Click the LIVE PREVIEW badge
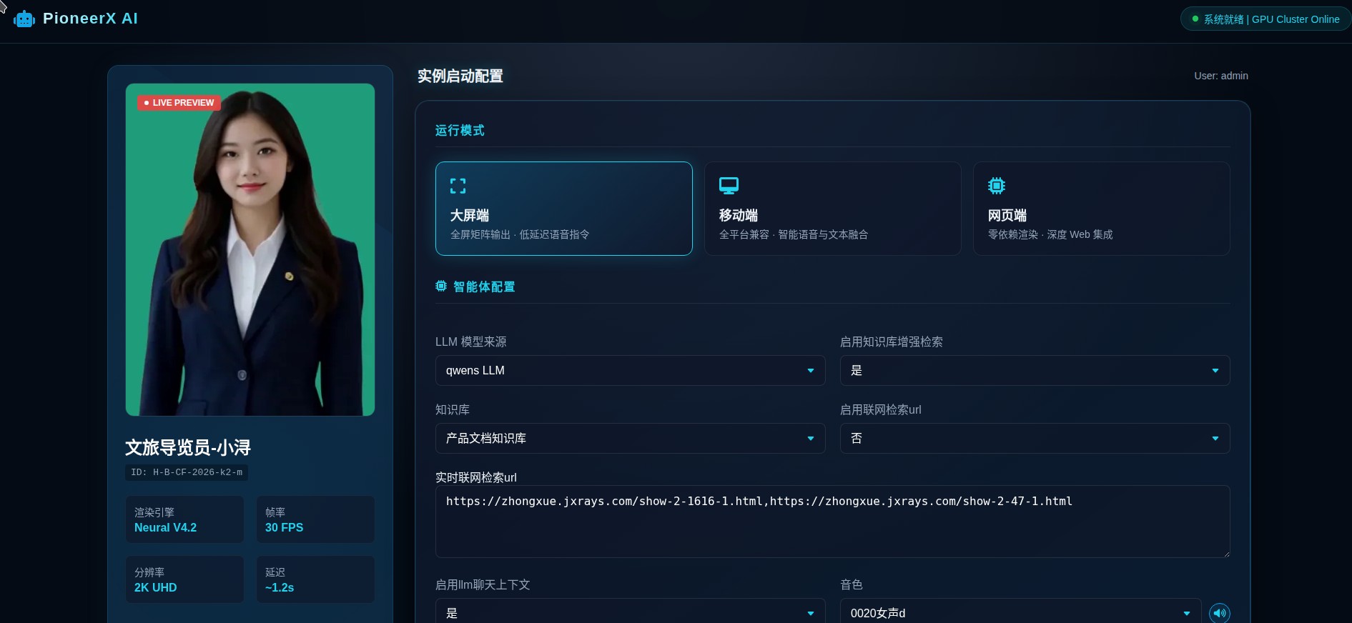 coord(179,103)
